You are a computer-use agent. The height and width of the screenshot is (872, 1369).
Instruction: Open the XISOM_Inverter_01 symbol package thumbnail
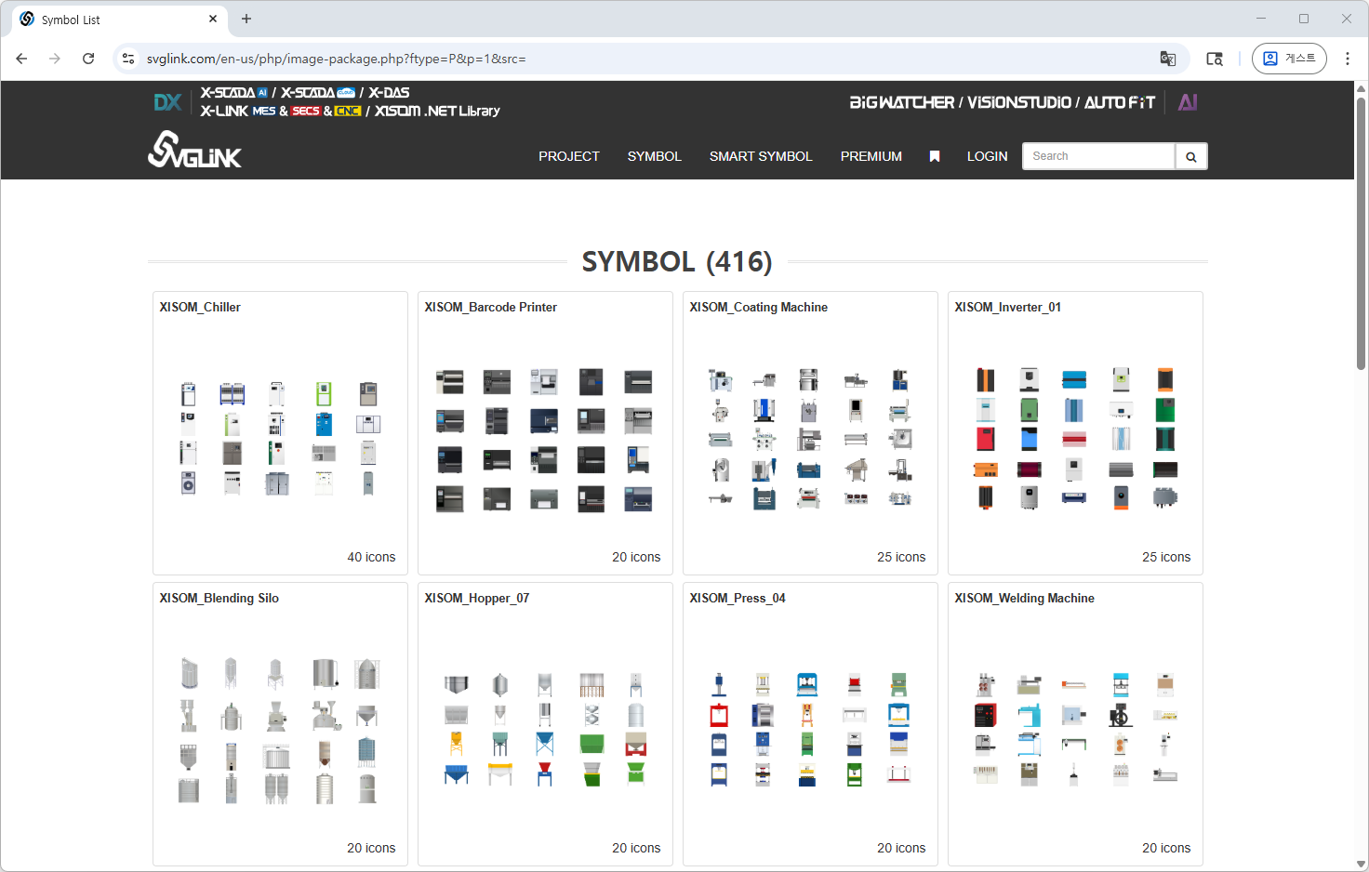coord(1075,439)
